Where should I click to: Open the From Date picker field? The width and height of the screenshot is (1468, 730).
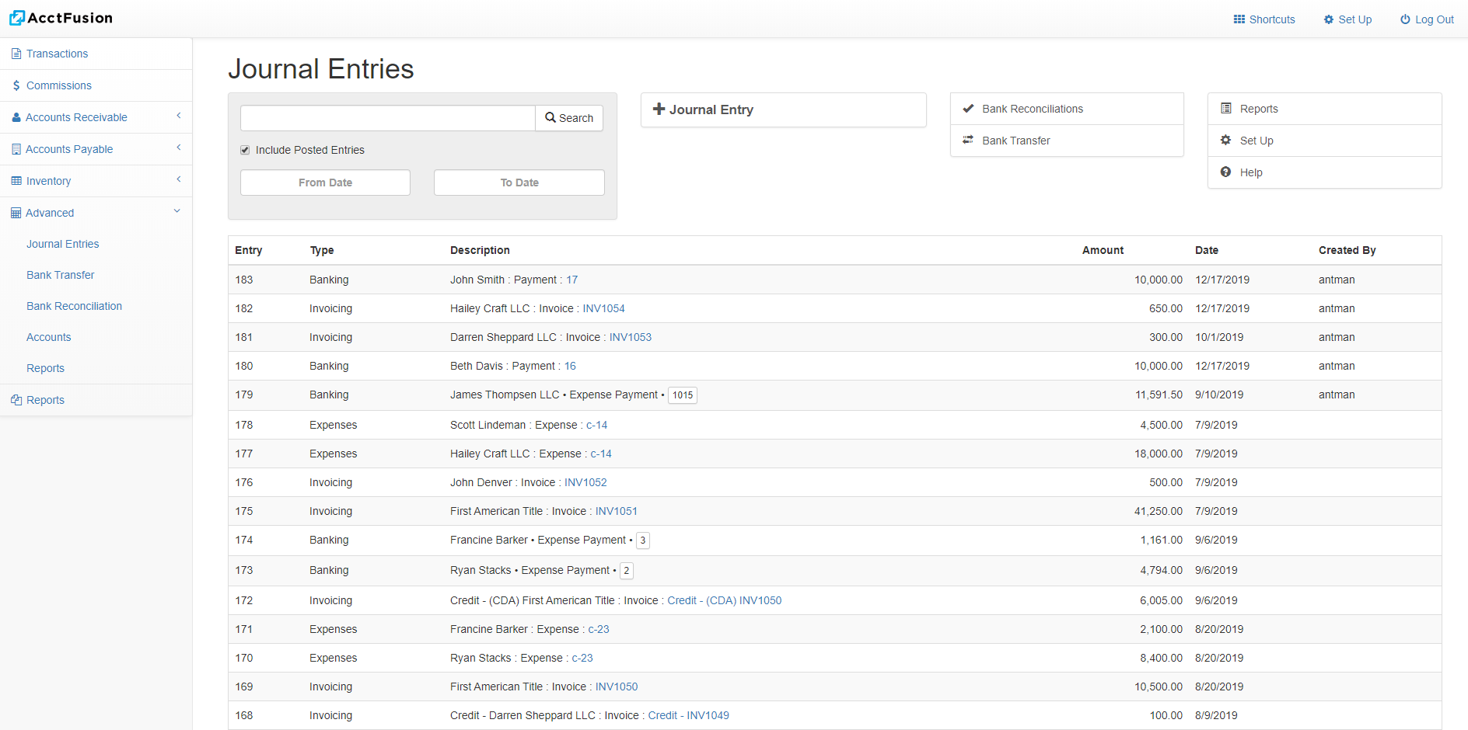(325, 182)
